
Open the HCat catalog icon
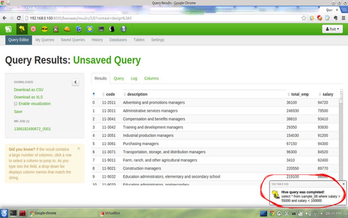pyautogui.click(x=44, y=29)
